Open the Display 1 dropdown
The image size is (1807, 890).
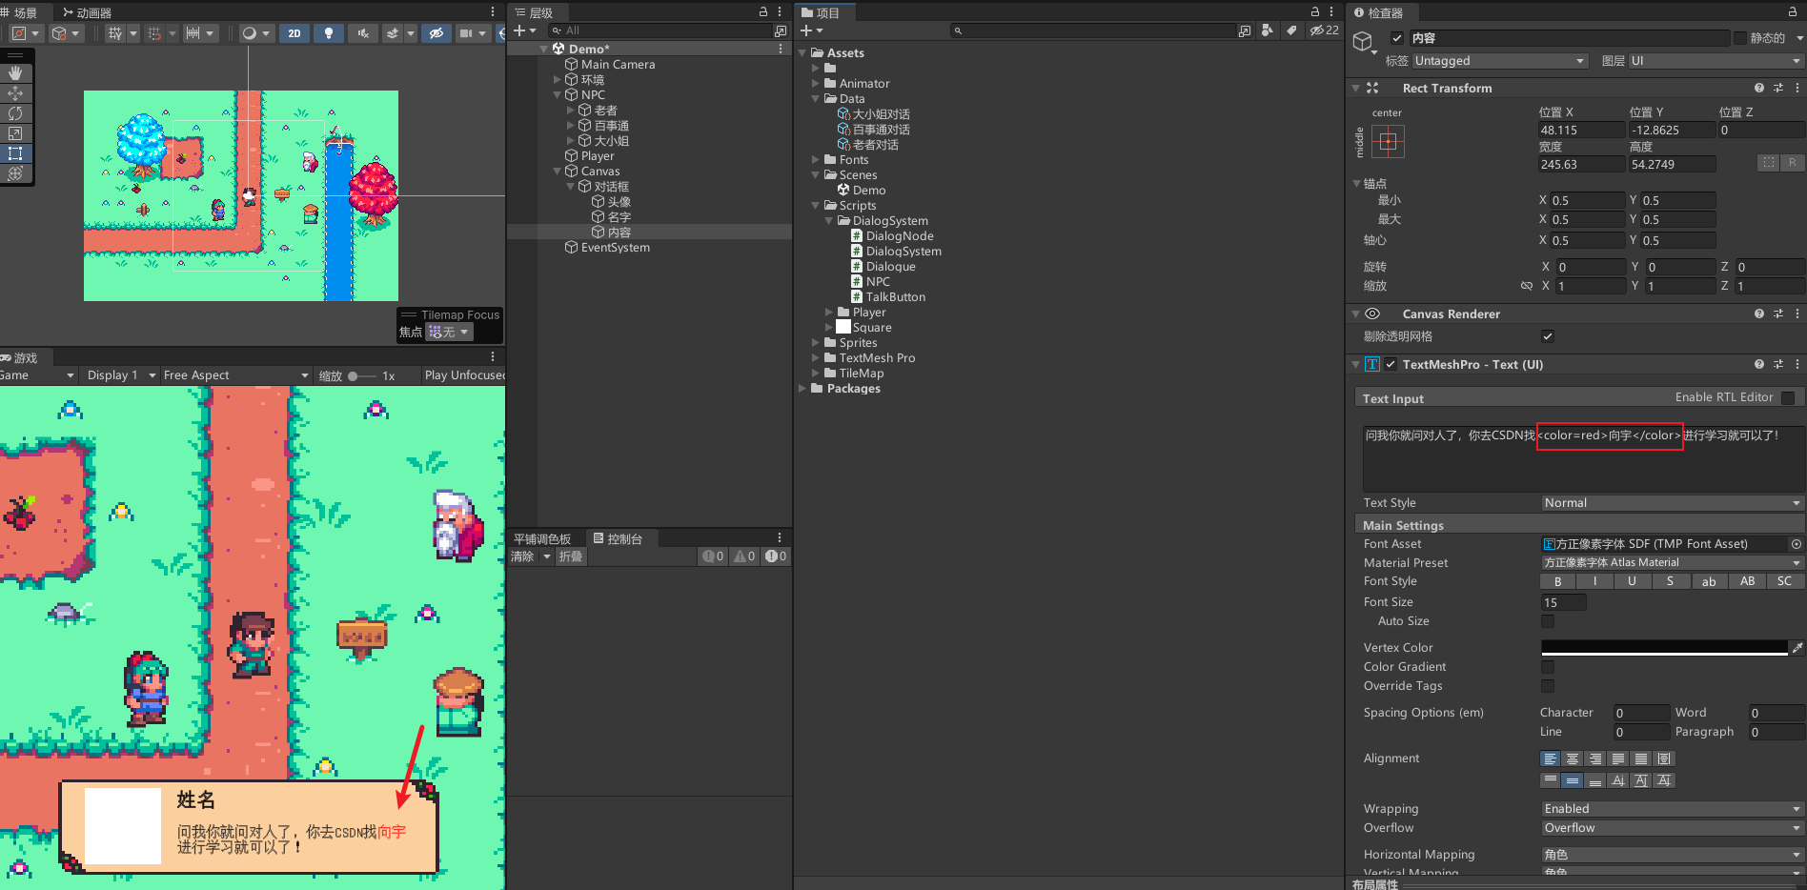click(120, 375)
